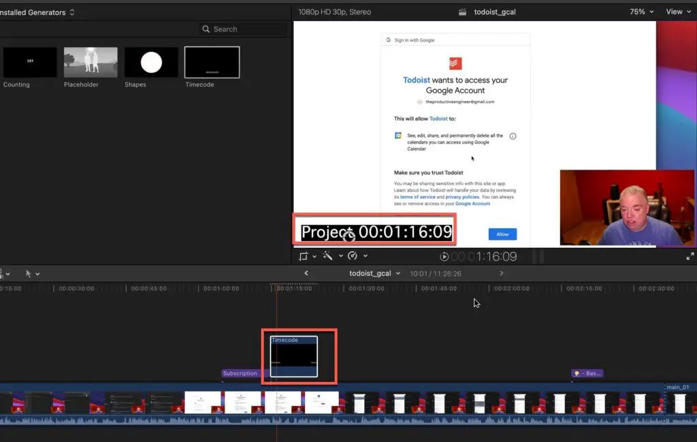The image size is (697, 442).
Task: Click the 00:02:15:00 ruler mark
Action: click(584, 289)
